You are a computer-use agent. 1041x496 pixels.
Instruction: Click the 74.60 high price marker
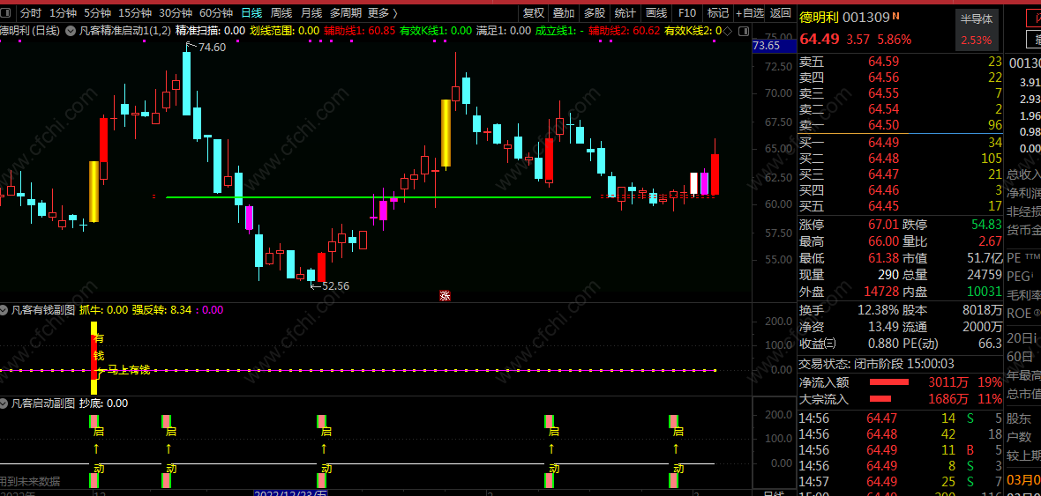pyautogui.click(x=211, y=47)
